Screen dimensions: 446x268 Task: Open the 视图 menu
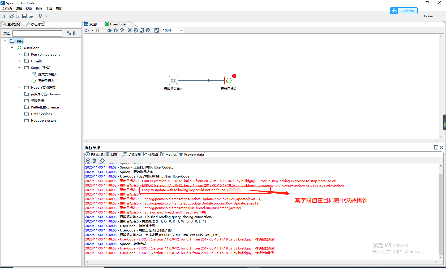(29, 9)
